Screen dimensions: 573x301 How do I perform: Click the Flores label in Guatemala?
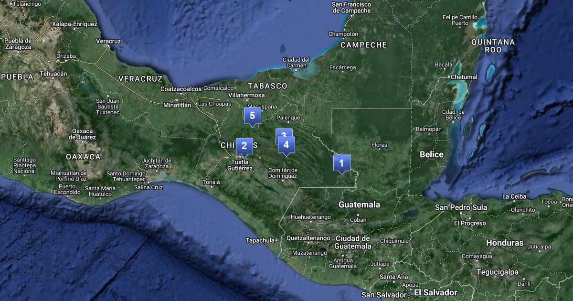(x=379, y=145)
